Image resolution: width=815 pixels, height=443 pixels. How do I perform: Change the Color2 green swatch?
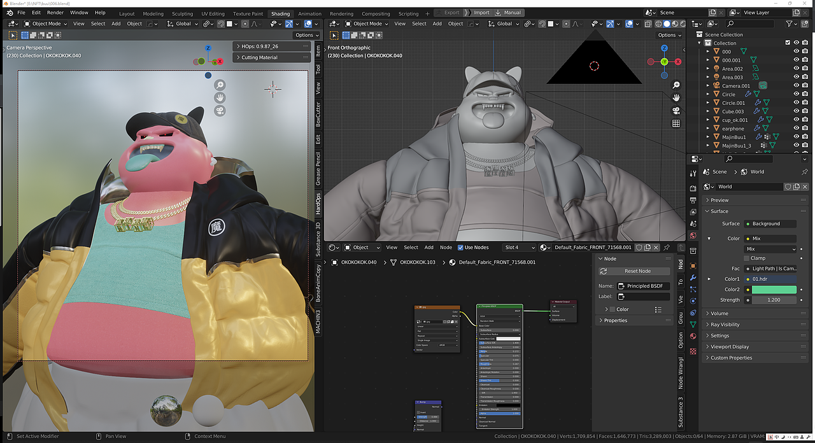[x=774, y=290]
